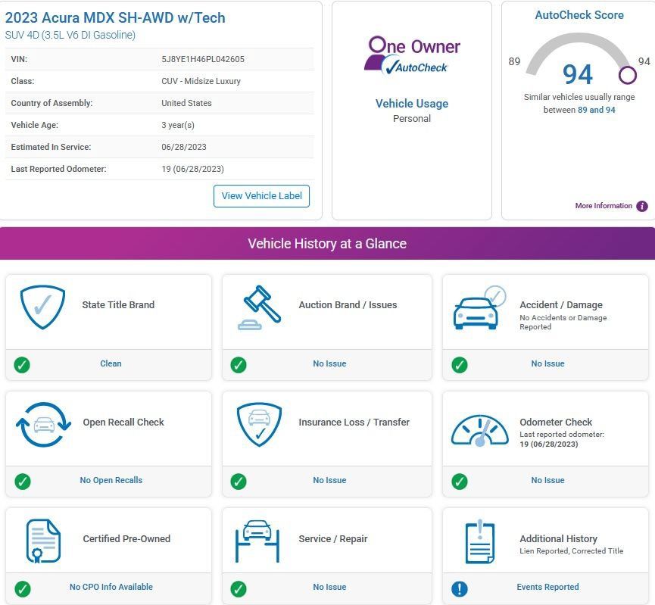Viewport: 655px width, 605px height.
Task: Click No Issue under Odometer Check
Action: point(547,480)
